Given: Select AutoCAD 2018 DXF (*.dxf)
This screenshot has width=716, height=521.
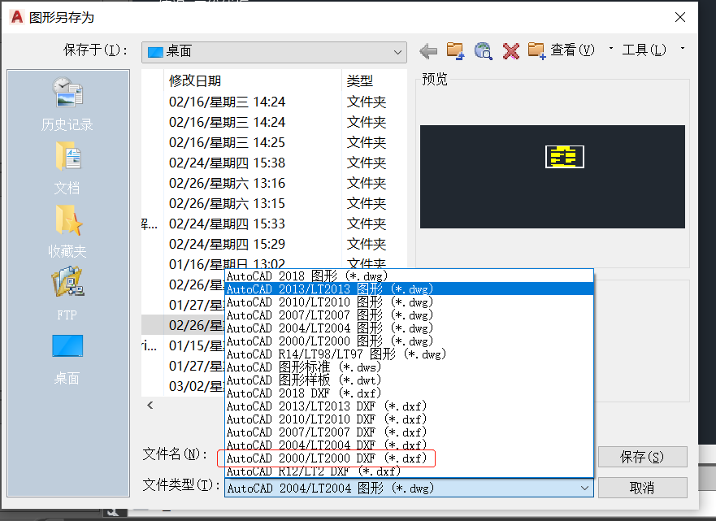Looking at the screenshot, I should coord(409,393).
